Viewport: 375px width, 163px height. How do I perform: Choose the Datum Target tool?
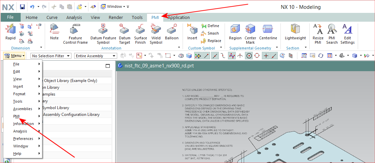pyautogui.click(x=125, y=34)
